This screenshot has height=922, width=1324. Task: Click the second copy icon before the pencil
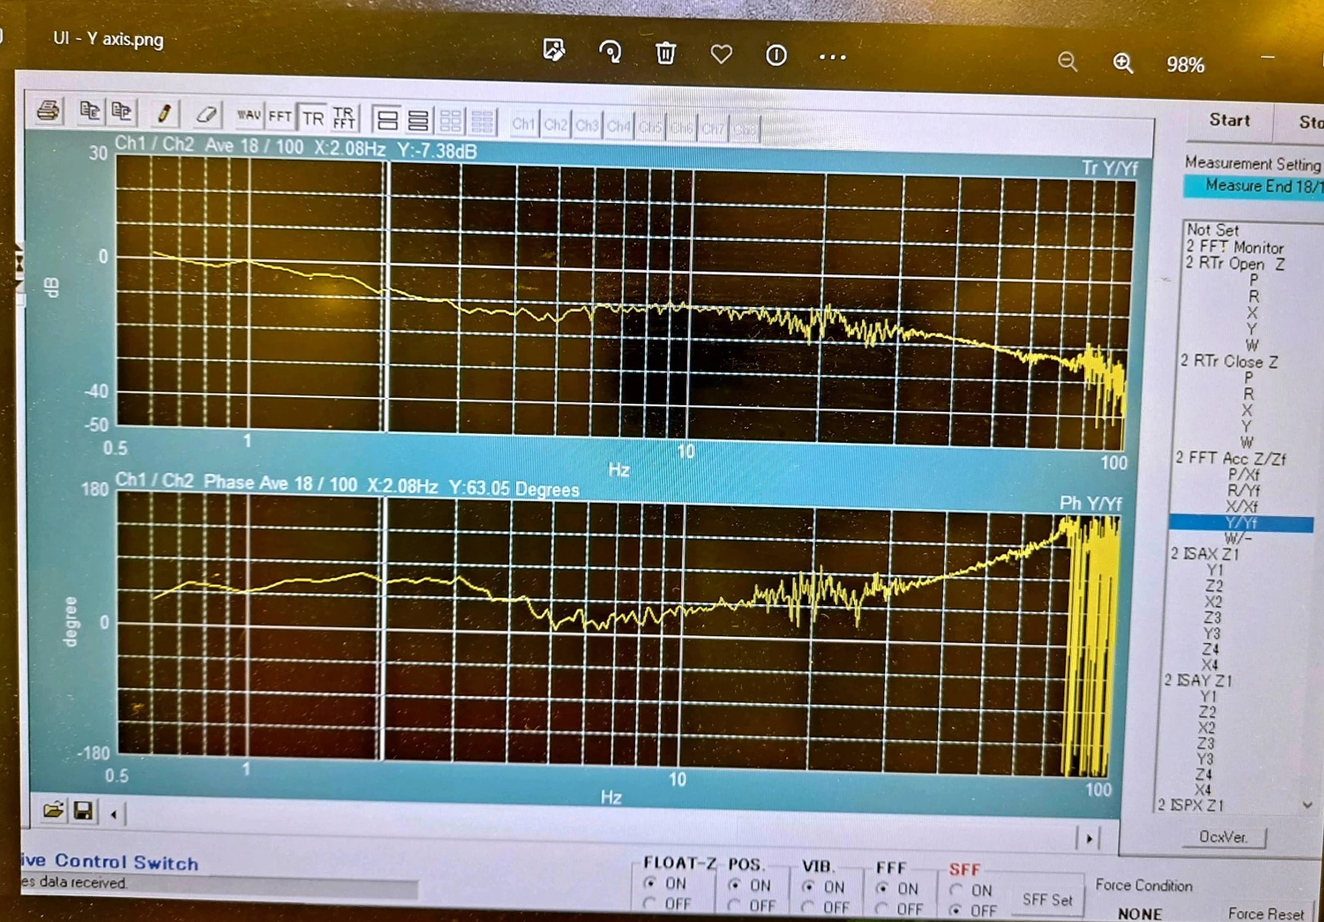[x=122, y=111]
